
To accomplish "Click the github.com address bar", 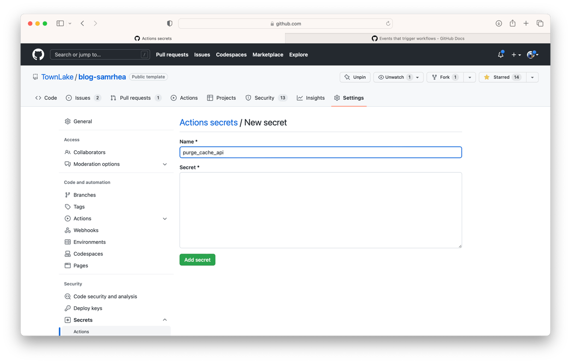I will pos(285,23).
